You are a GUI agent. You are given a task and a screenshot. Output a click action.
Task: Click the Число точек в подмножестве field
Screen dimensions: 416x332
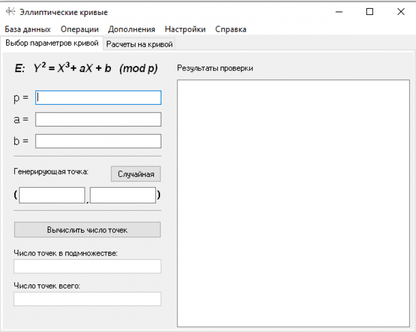87,267
